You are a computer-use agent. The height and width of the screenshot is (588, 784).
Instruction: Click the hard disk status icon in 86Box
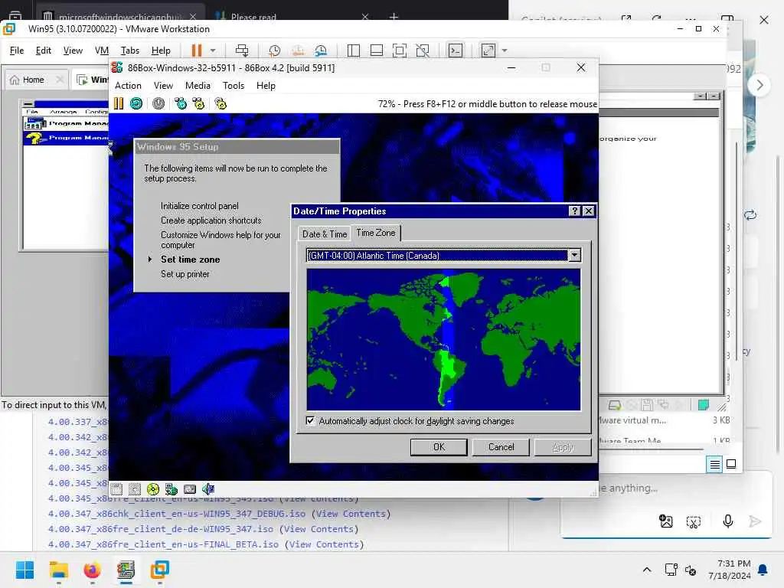tap(171, 489)
